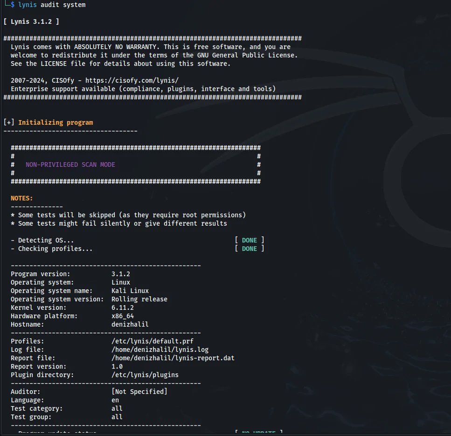Click the '[+]' marker before Initializing program
Image resolution: width=451 pixels, height=436 pixels.
click(9, 122)
